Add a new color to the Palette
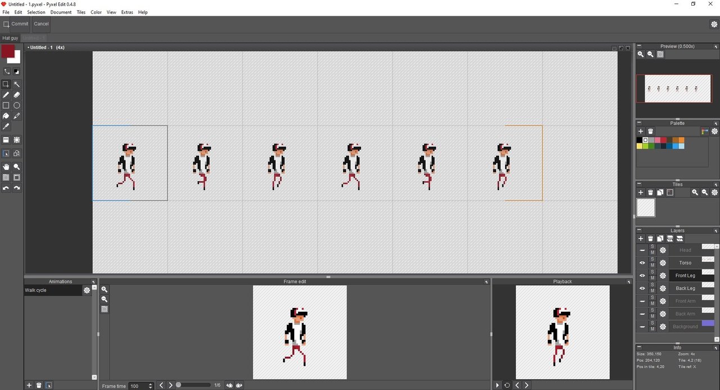Screen dimensions: 720x390 tap(641, 131)
